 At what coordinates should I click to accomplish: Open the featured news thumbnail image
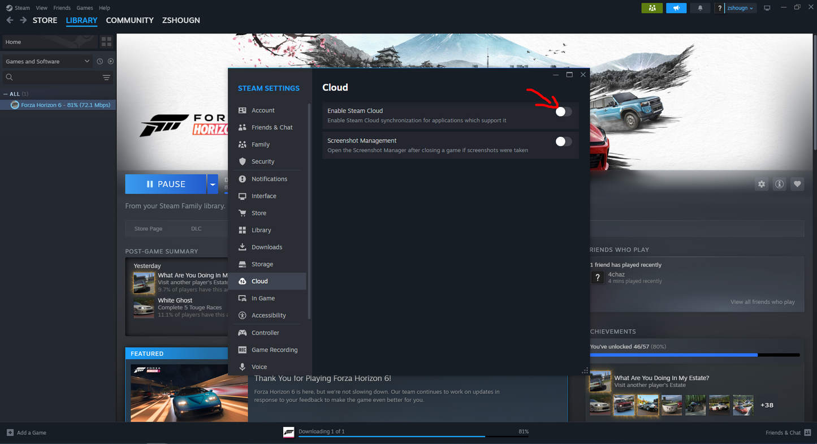coord(189,393)
